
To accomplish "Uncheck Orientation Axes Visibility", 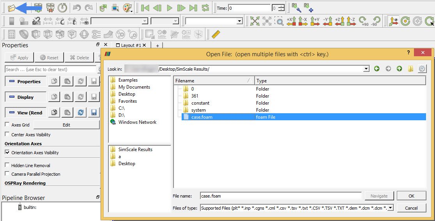I will pyautogui.click(x=7, y=153).
